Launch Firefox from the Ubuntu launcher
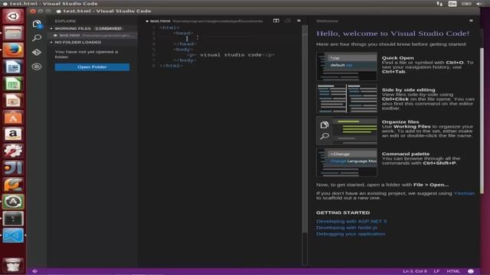490x275 pixels. [x=13, y=50]
